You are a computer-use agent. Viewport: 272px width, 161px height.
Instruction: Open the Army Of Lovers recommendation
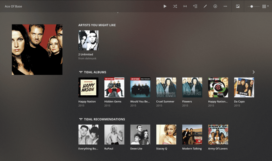click(x=218, y=134)
